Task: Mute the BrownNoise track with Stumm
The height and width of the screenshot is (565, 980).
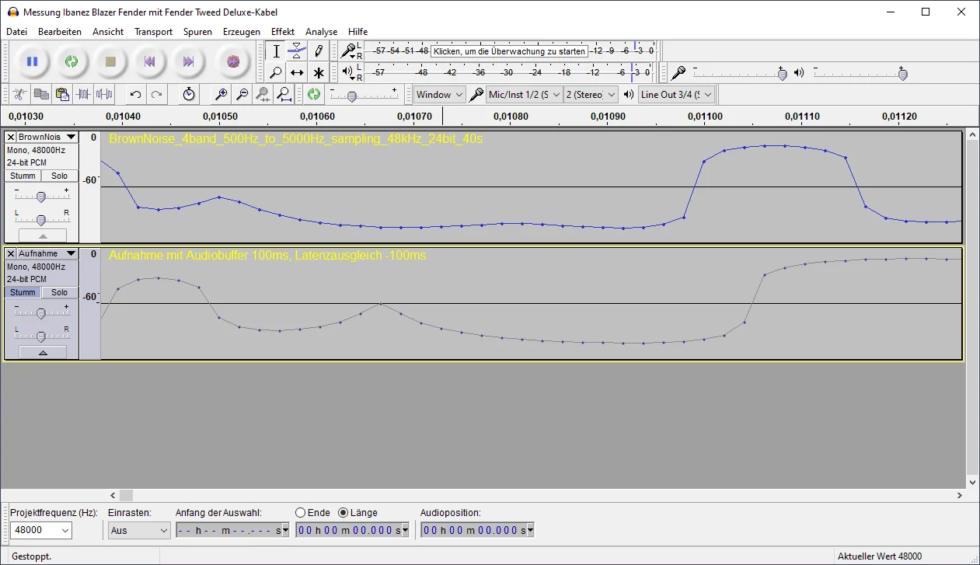Action: 23,176
